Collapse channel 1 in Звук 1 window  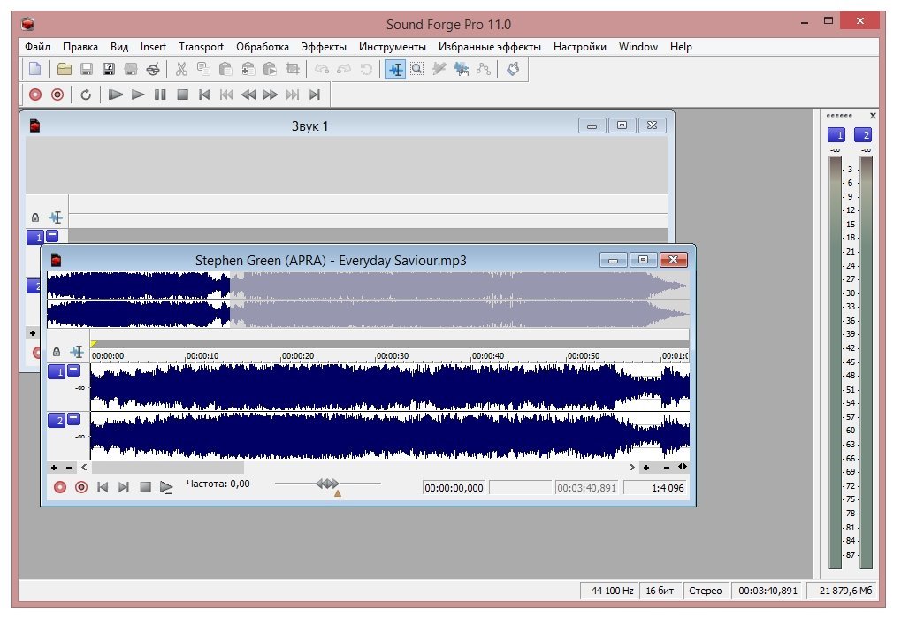[52, 235]
